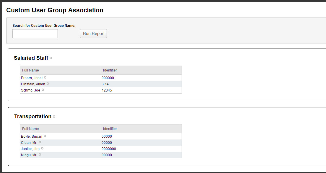Open the Janitor, Jim name entry

(x=30, y=149)
